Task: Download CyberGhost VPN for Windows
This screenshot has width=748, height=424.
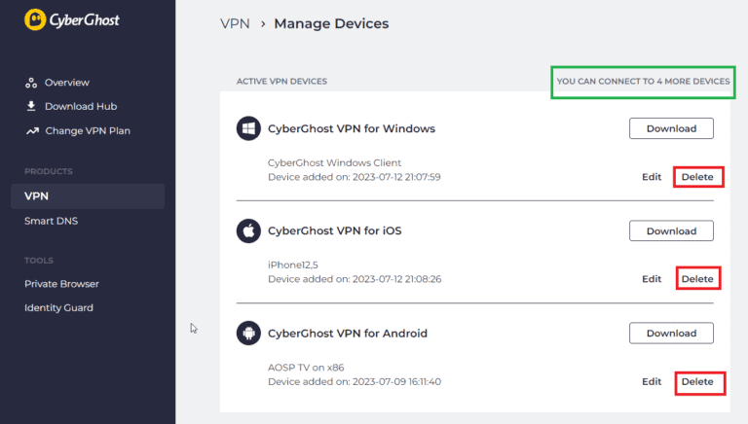Action: (x=671, y=128)
